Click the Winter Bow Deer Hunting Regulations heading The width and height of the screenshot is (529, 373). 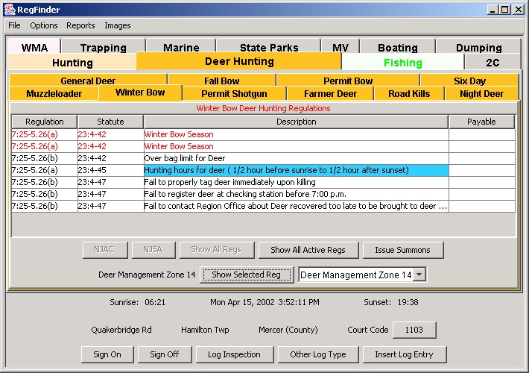click(x=263, y=108)
